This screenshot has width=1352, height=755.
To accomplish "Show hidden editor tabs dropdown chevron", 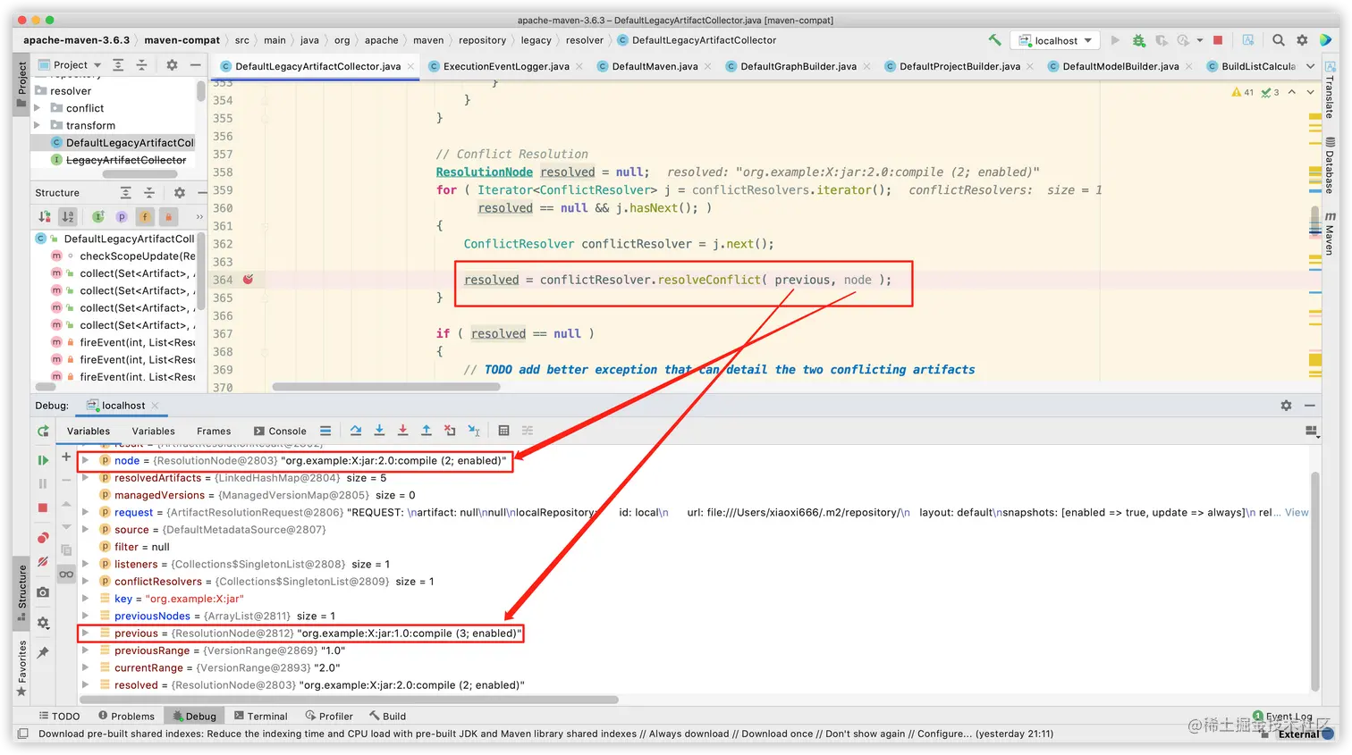I will pos(1310,66).
